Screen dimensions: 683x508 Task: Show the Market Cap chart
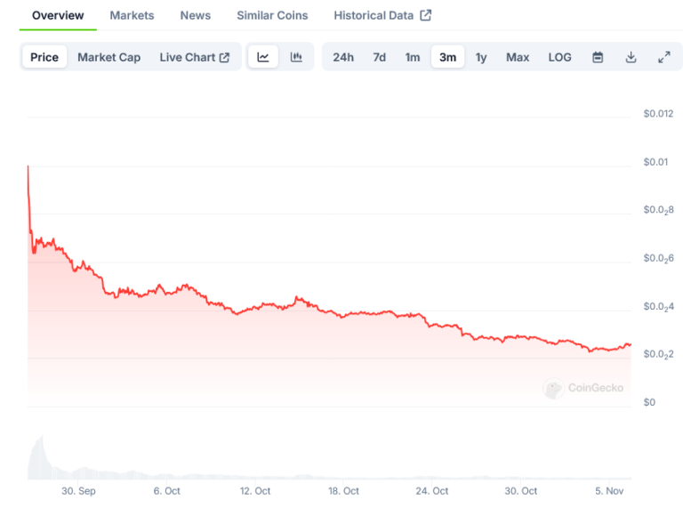click(x=108, y=57)
